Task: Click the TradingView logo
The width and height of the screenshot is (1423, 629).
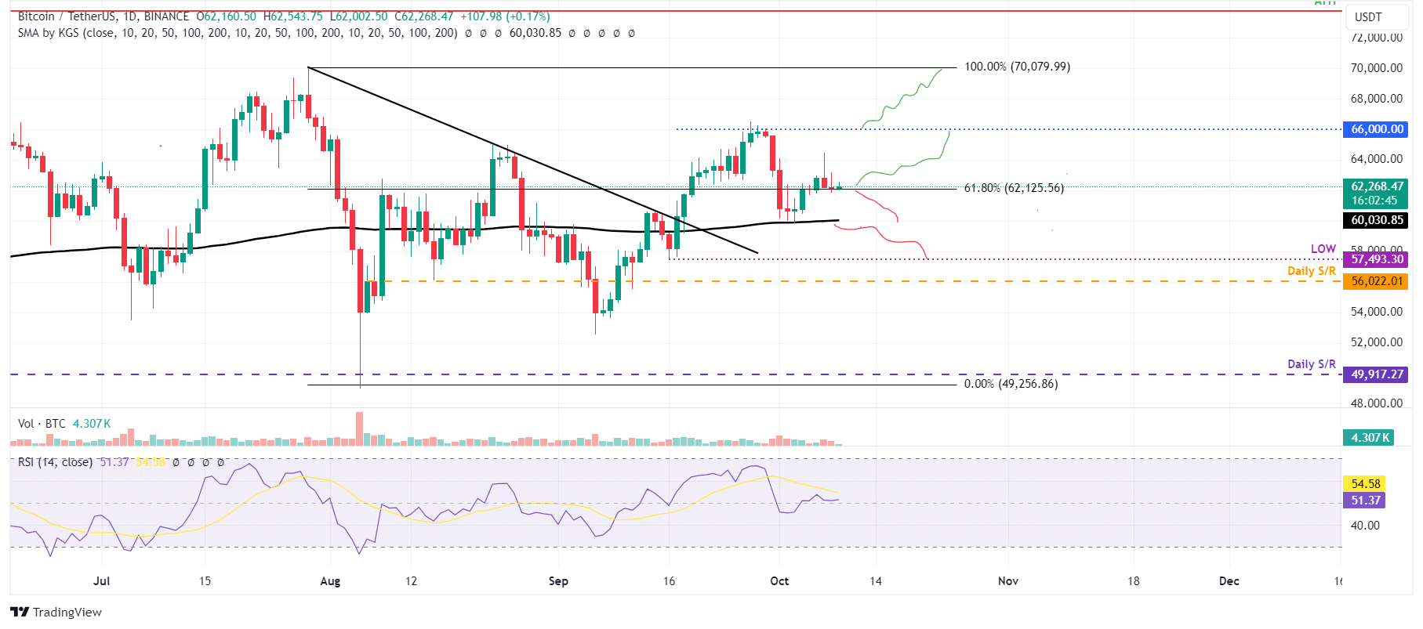Action: point(56,613)
